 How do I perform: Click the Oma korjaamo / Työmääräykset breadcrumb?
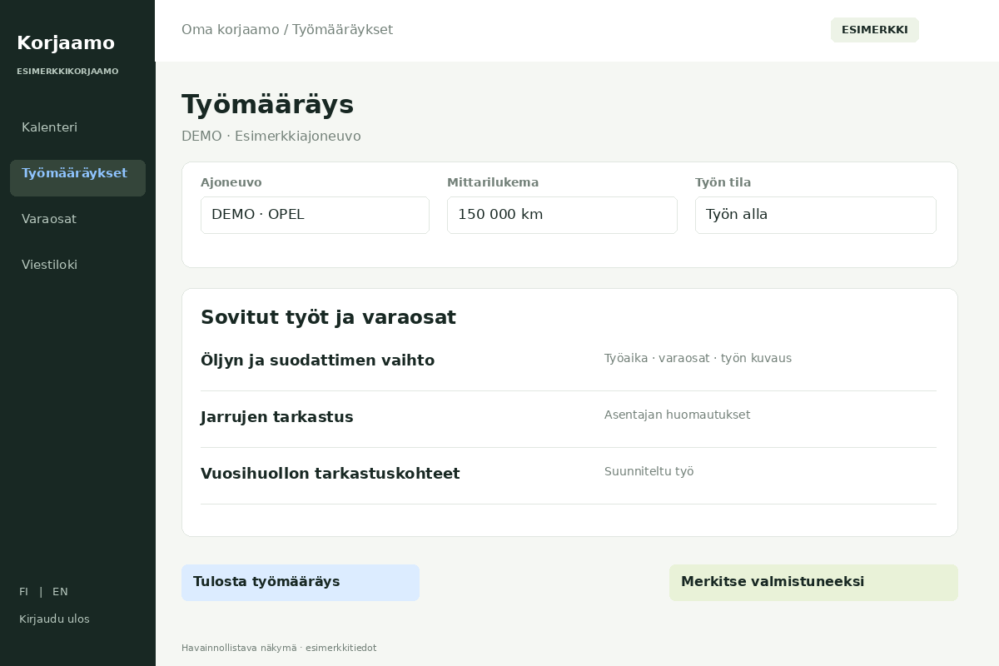coord(287,30)
